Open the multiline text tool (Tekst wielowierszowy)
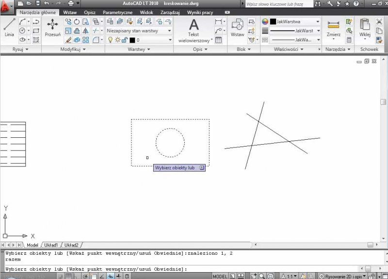The height and width of the screenshot is (279, 388). pyautogui.click(x=194, y=29)
